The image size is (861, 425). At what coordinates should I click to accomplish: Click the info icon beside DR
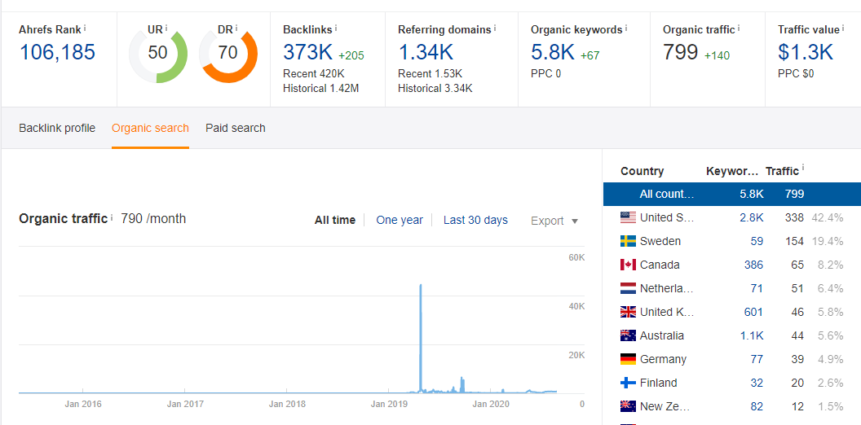click(x=236, y=27)
